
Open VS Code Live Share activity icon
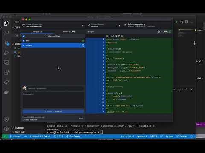[x=6, y=82]
